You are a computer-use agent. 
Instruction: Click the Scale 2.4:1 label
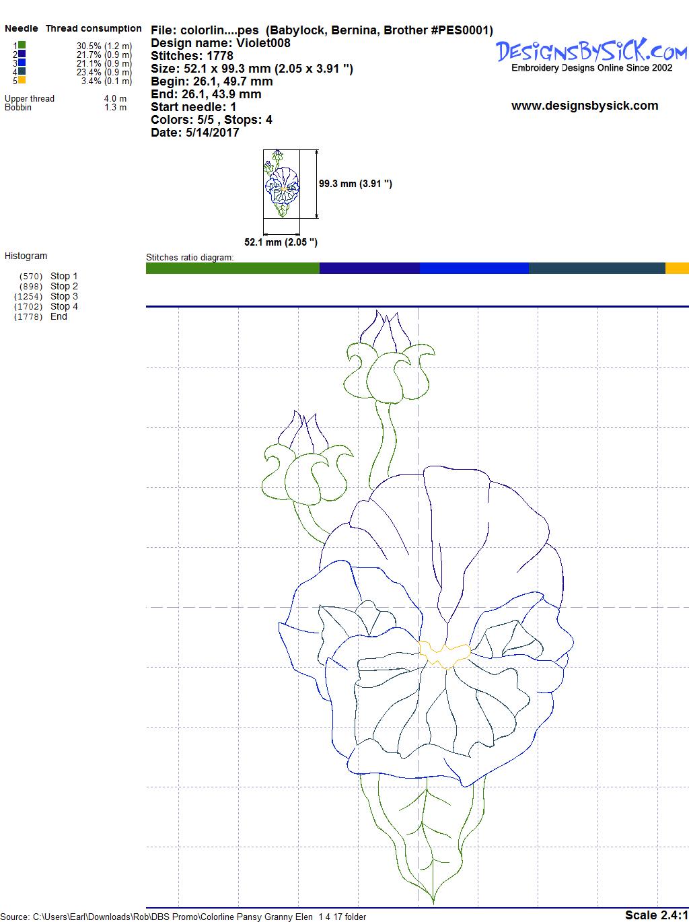click(x=655, y=915)
